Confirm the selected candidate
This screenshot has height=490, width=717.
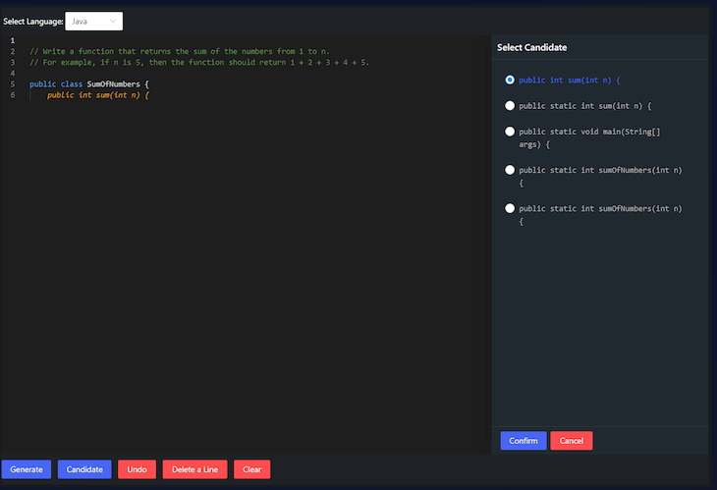(524, 441)
